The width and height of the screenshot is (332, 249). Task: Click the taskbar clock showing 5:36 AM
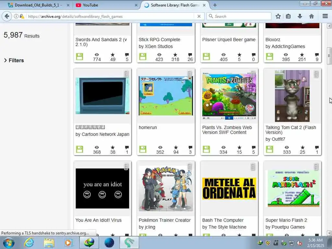315,243
